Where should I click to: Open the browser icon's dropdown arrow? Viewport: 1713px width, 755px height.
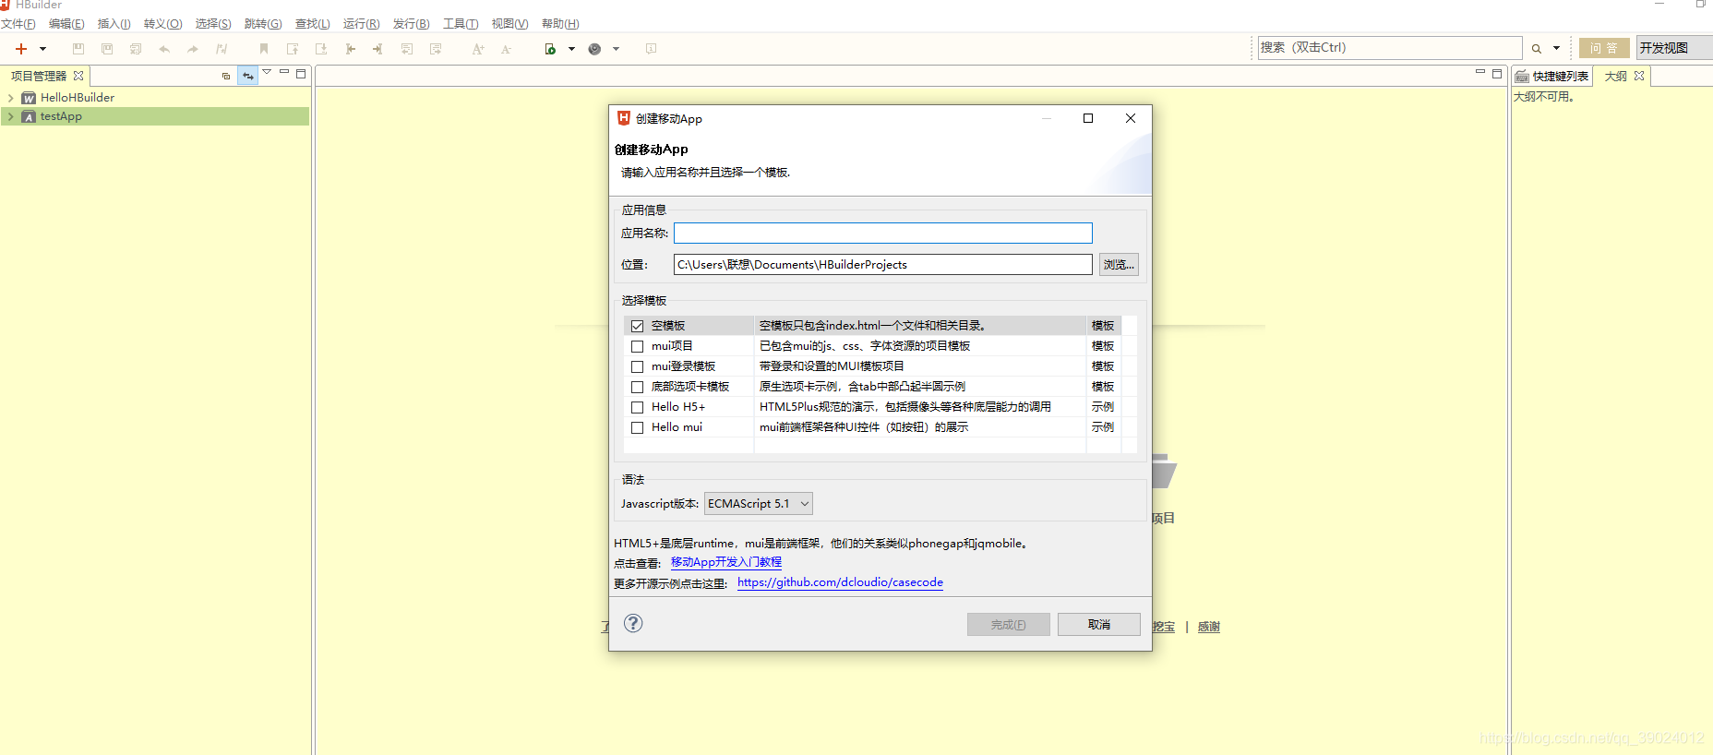[616, 49]
